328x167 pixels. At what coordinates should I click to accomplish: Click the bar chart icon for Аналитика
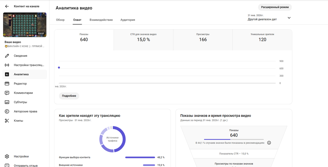pos(7,74)
